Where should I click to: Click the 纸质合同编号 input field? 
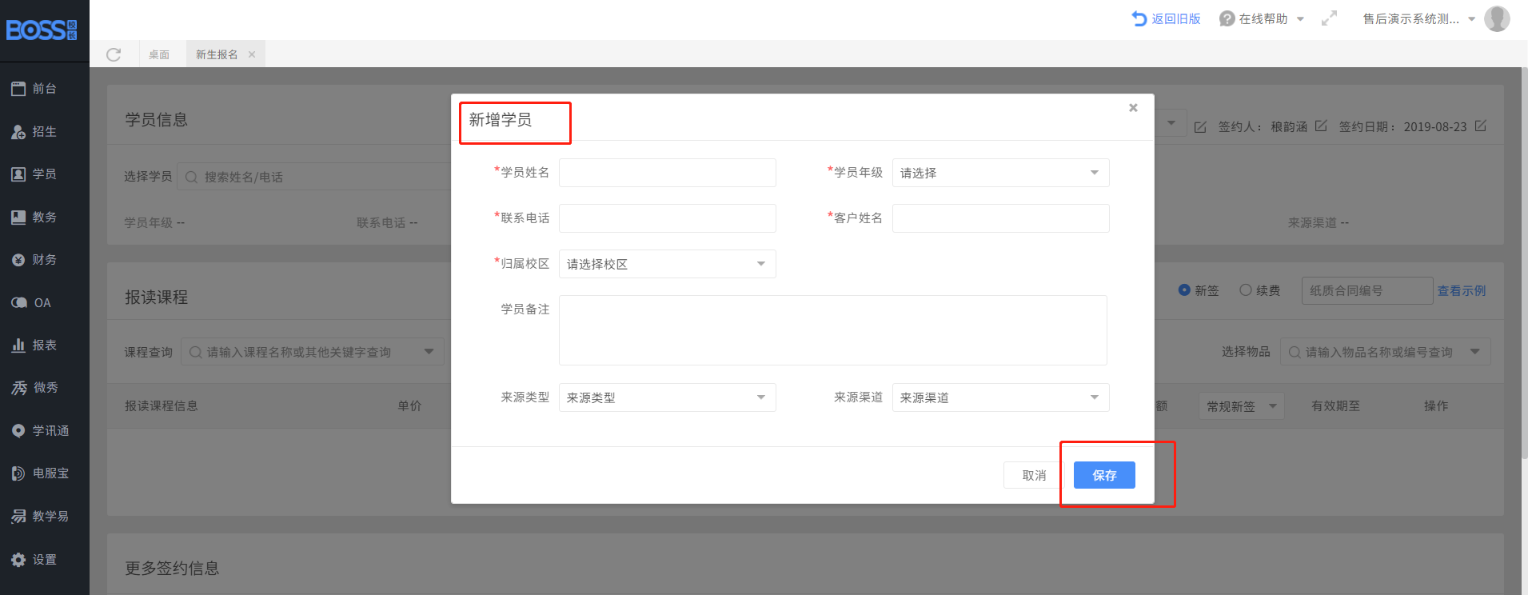click(x=1366, y=290)
